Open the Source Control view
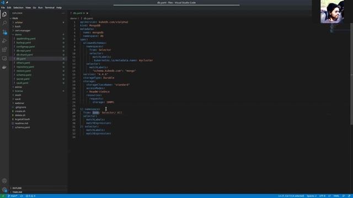This screenshot has width=353, height=198. (4, 32)
